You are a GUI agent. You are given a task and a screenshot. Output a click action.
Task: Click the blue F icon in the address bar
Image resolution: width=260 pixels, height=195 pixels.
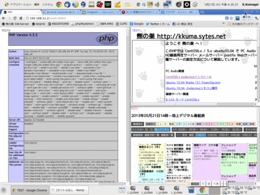(227, 18)
